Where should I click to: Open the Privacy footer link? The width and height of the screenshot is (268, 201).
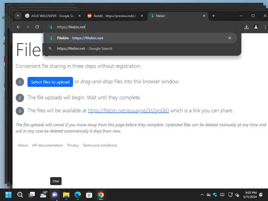pyautogui.click(x=73, y=145)
